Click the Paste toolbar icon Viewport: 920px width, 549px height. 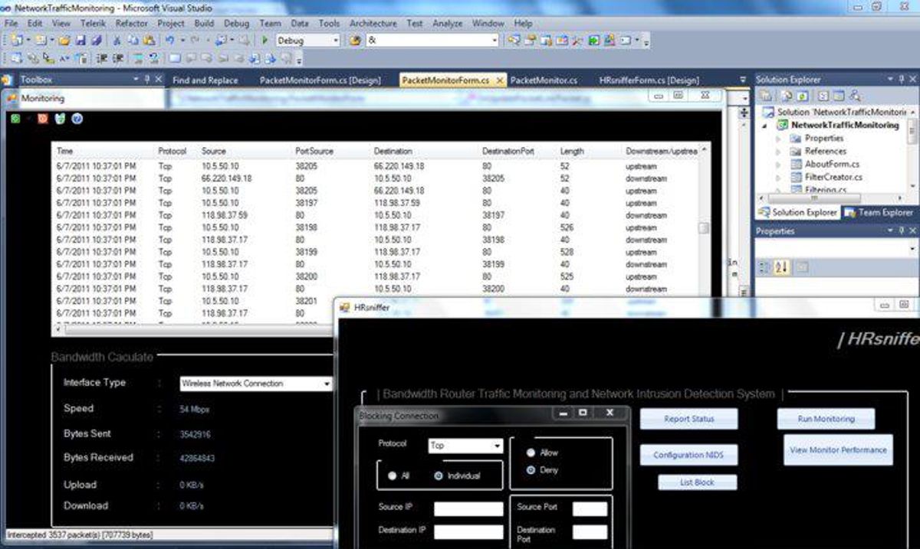[149, 41]
